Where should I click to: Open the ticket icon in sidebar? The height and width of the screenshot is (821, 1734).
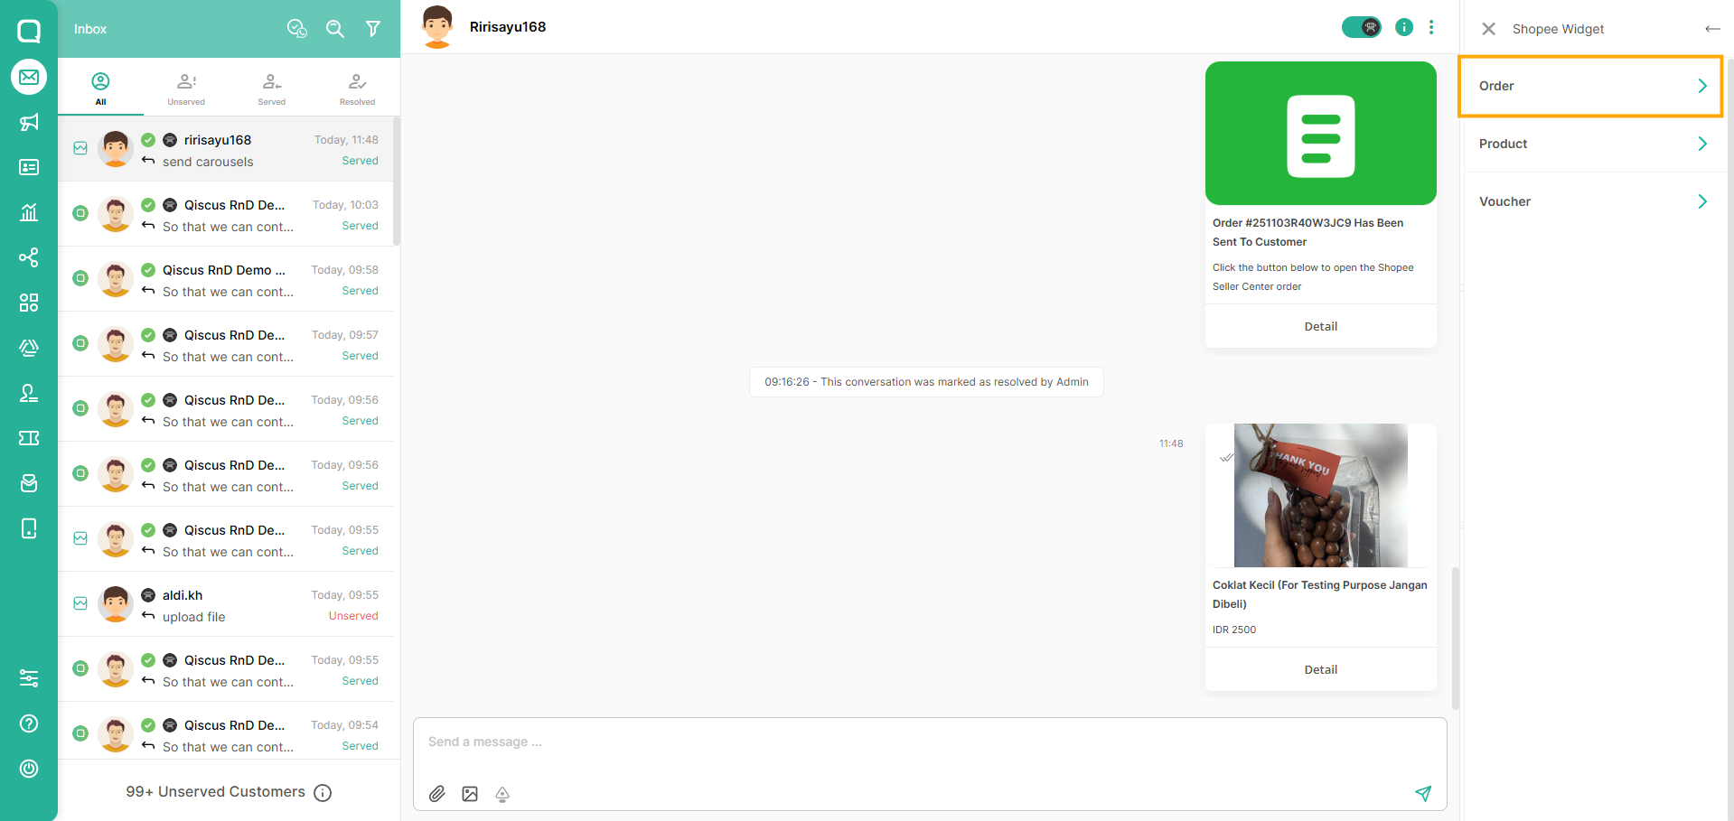click(x=29, y=438)
